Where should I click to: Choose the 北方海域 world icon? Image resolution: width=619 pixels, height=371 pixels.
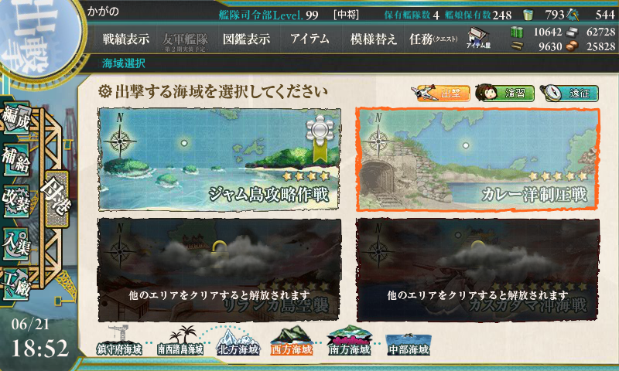tap(238, 342)
